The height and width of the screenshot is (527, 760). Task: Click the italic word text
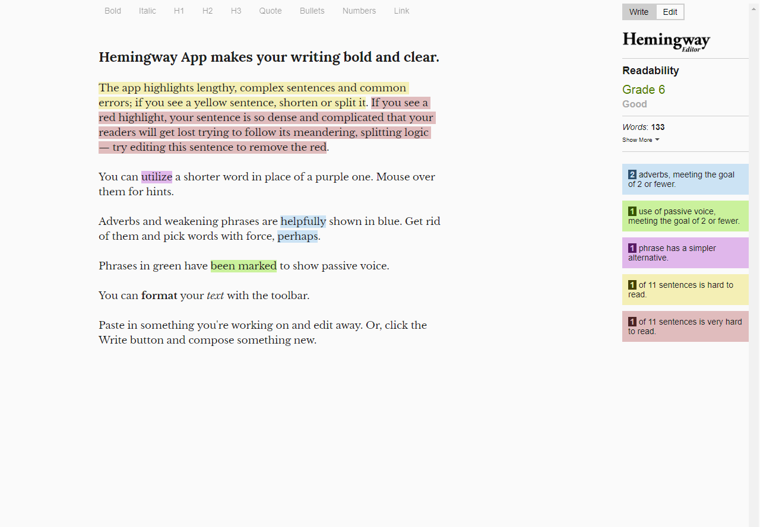215,296
